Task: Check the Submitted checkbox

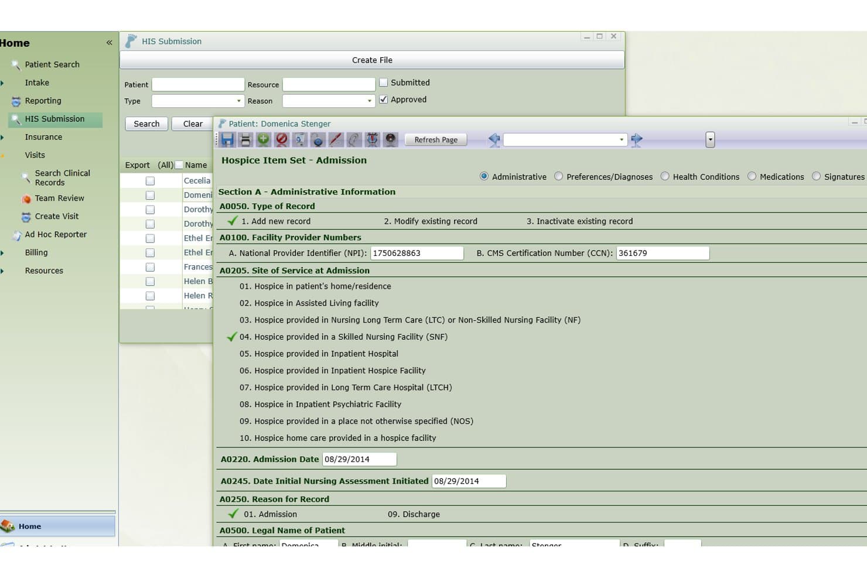Action: (x=383, y=83)
